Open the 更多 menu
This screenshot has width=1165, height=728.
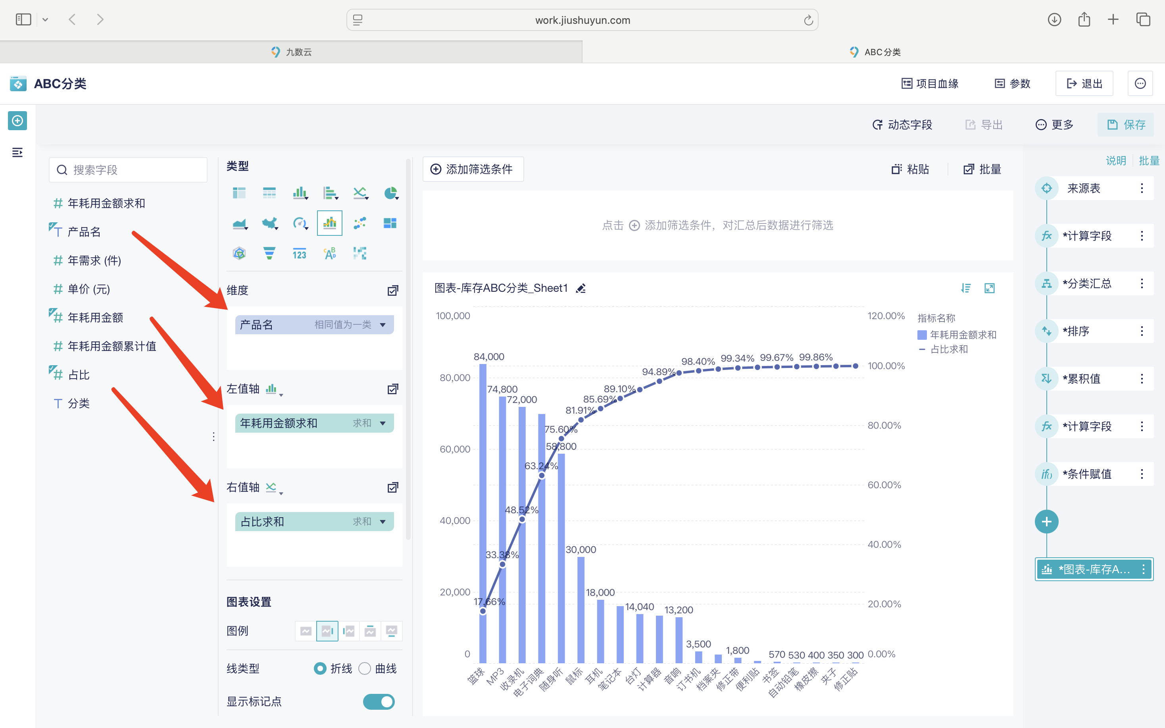(x=1054, y=125)
